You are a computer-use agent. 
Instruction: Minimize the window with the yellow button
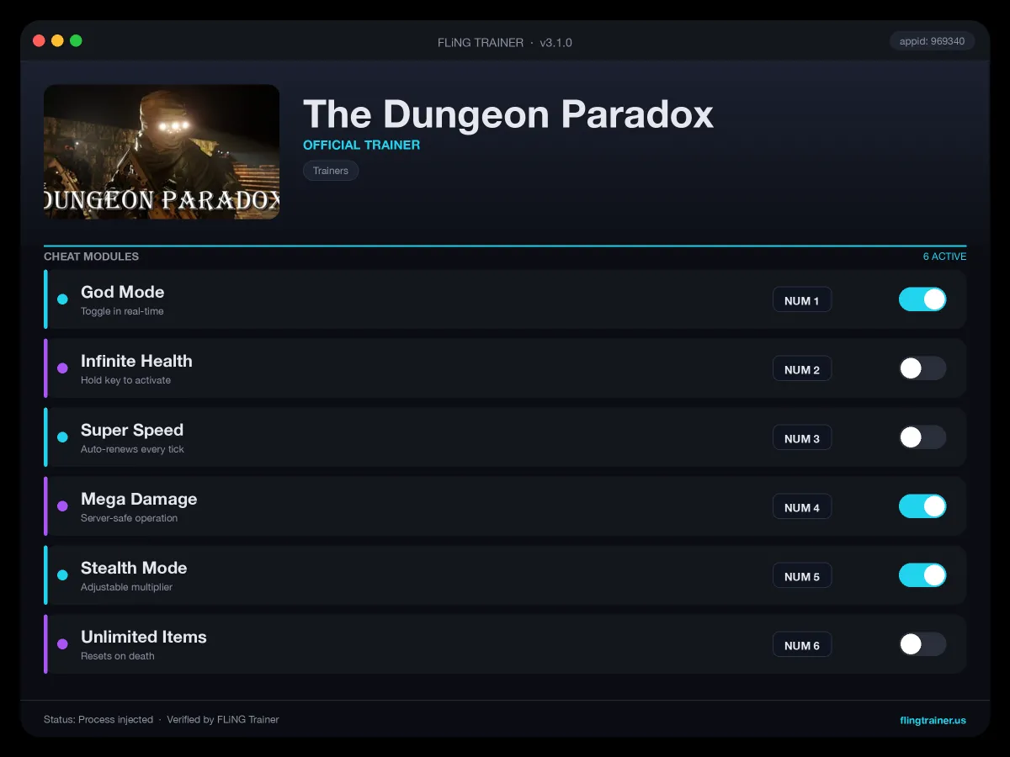(x=57, y=40)
